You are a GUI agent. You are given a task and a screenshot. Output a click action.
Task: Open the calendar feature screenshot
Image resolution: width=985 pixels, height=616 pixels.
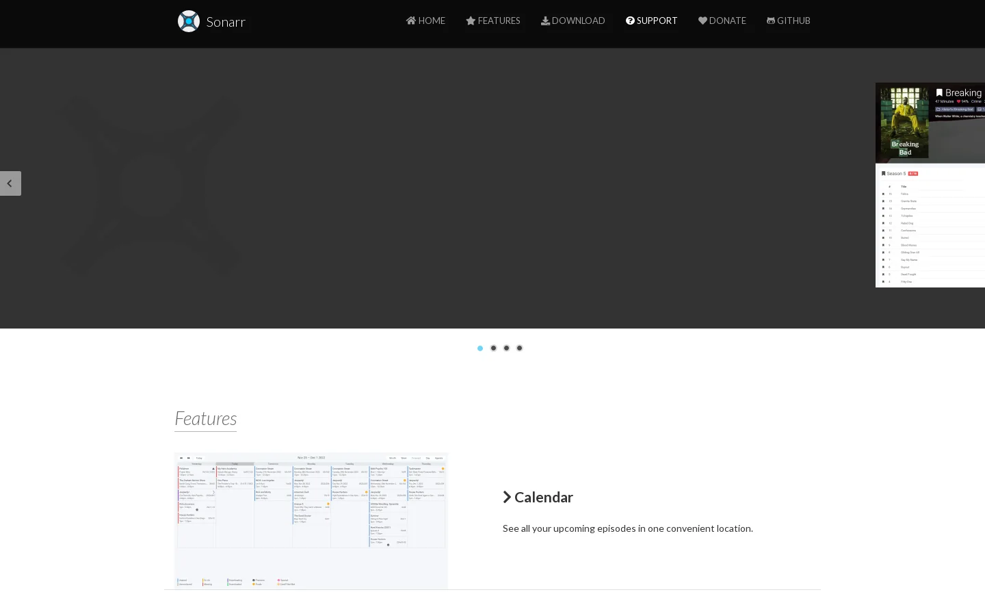click(x=311, y=520)
